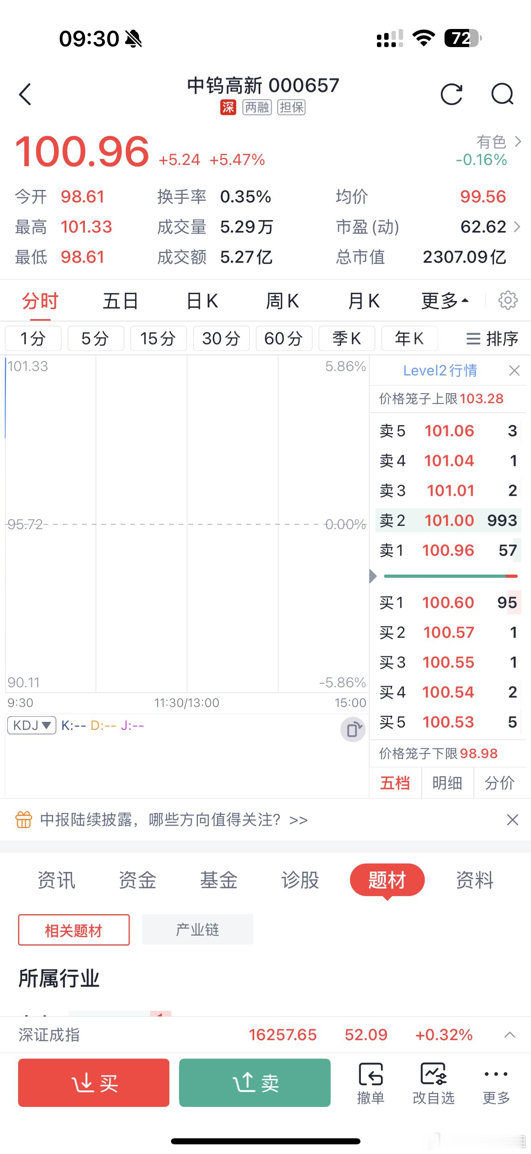Image resolution: width=531 pixels, height=1154 pixels.
Task: Tap the rotate chart landscape icon
Action: pos(353,730)
